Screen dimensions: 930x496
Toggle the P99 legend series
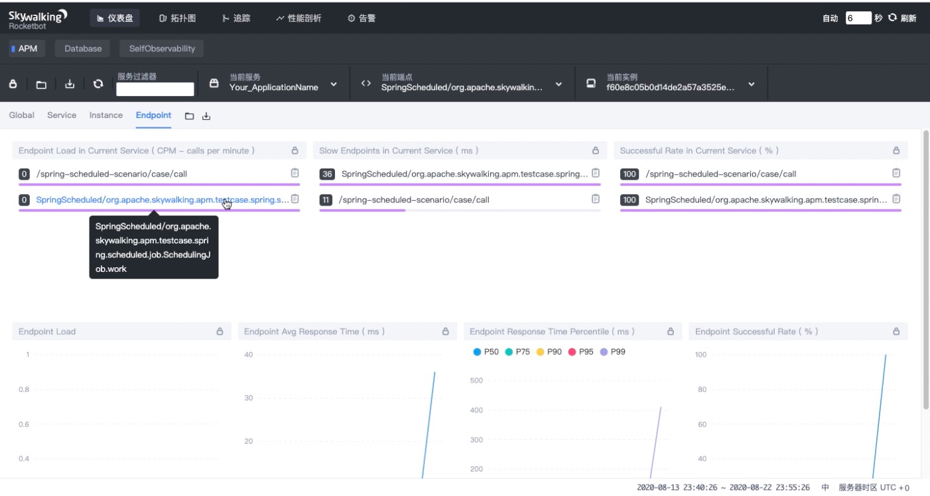(x=613, y=352)
